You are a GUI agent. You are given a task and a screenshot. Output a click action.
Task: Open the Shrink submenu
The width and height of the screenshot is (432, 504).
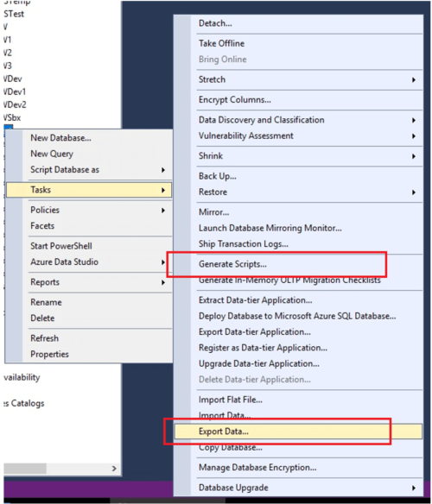298,156
